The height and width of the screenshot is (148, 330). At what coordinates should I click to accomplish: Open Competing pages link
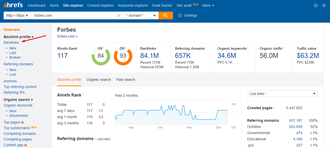coord(18,139)
